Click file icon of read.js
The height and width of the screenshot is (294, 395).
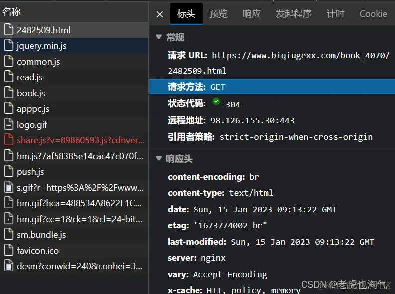point(9,77)
